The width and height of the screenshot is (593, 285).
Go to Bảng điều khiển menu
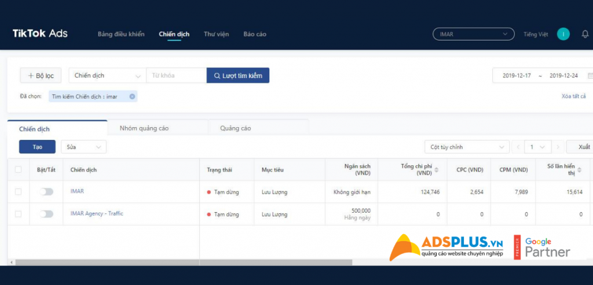(x=121, y=34)
